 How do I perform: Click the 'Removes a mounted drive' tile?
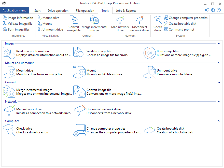pos(168,72)
